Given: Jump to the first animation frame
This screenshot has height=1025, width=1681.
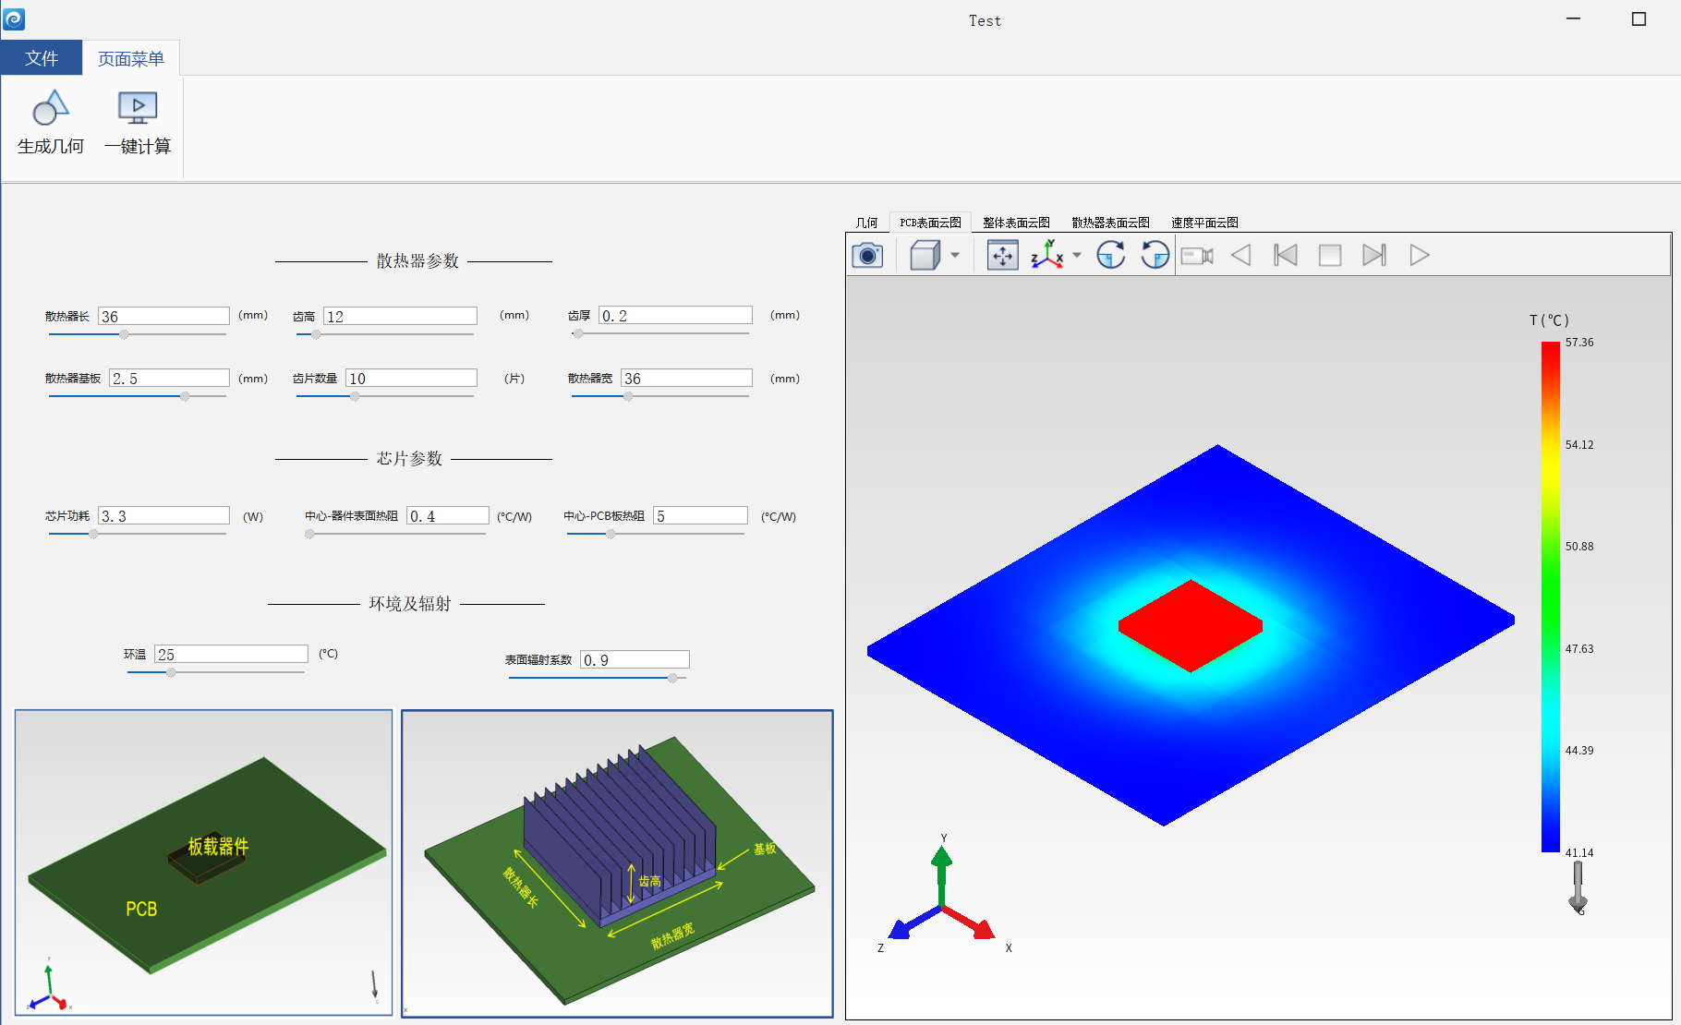Looking at the screenshot, I should pos(1286,255).
